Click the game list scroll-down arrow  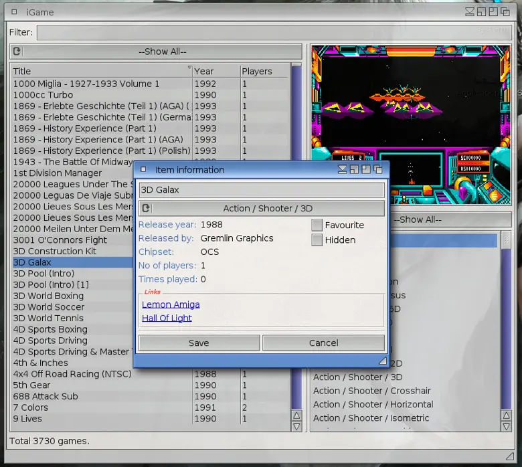(296, 426)
